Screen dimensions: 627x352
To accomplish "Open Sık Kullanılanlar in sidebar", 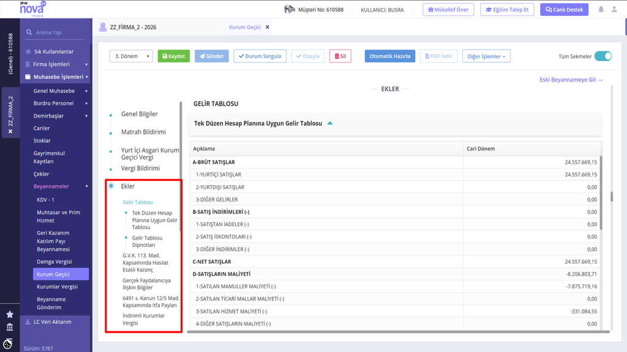I will tap(54, 51).
